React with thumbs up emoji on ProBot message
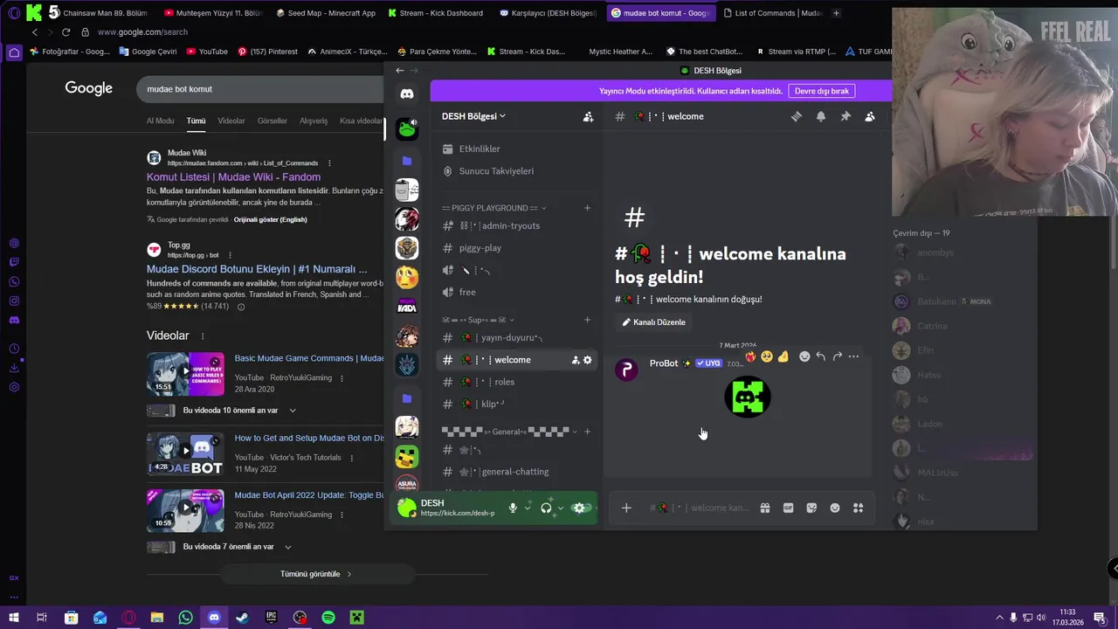This screenshot has height=629, width=1118. [783, 356]
